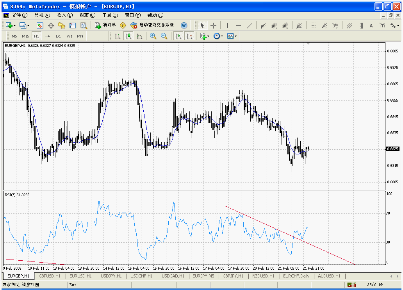Zoom in on the chart
Screen dimensions: 403x290
point(153,36)
